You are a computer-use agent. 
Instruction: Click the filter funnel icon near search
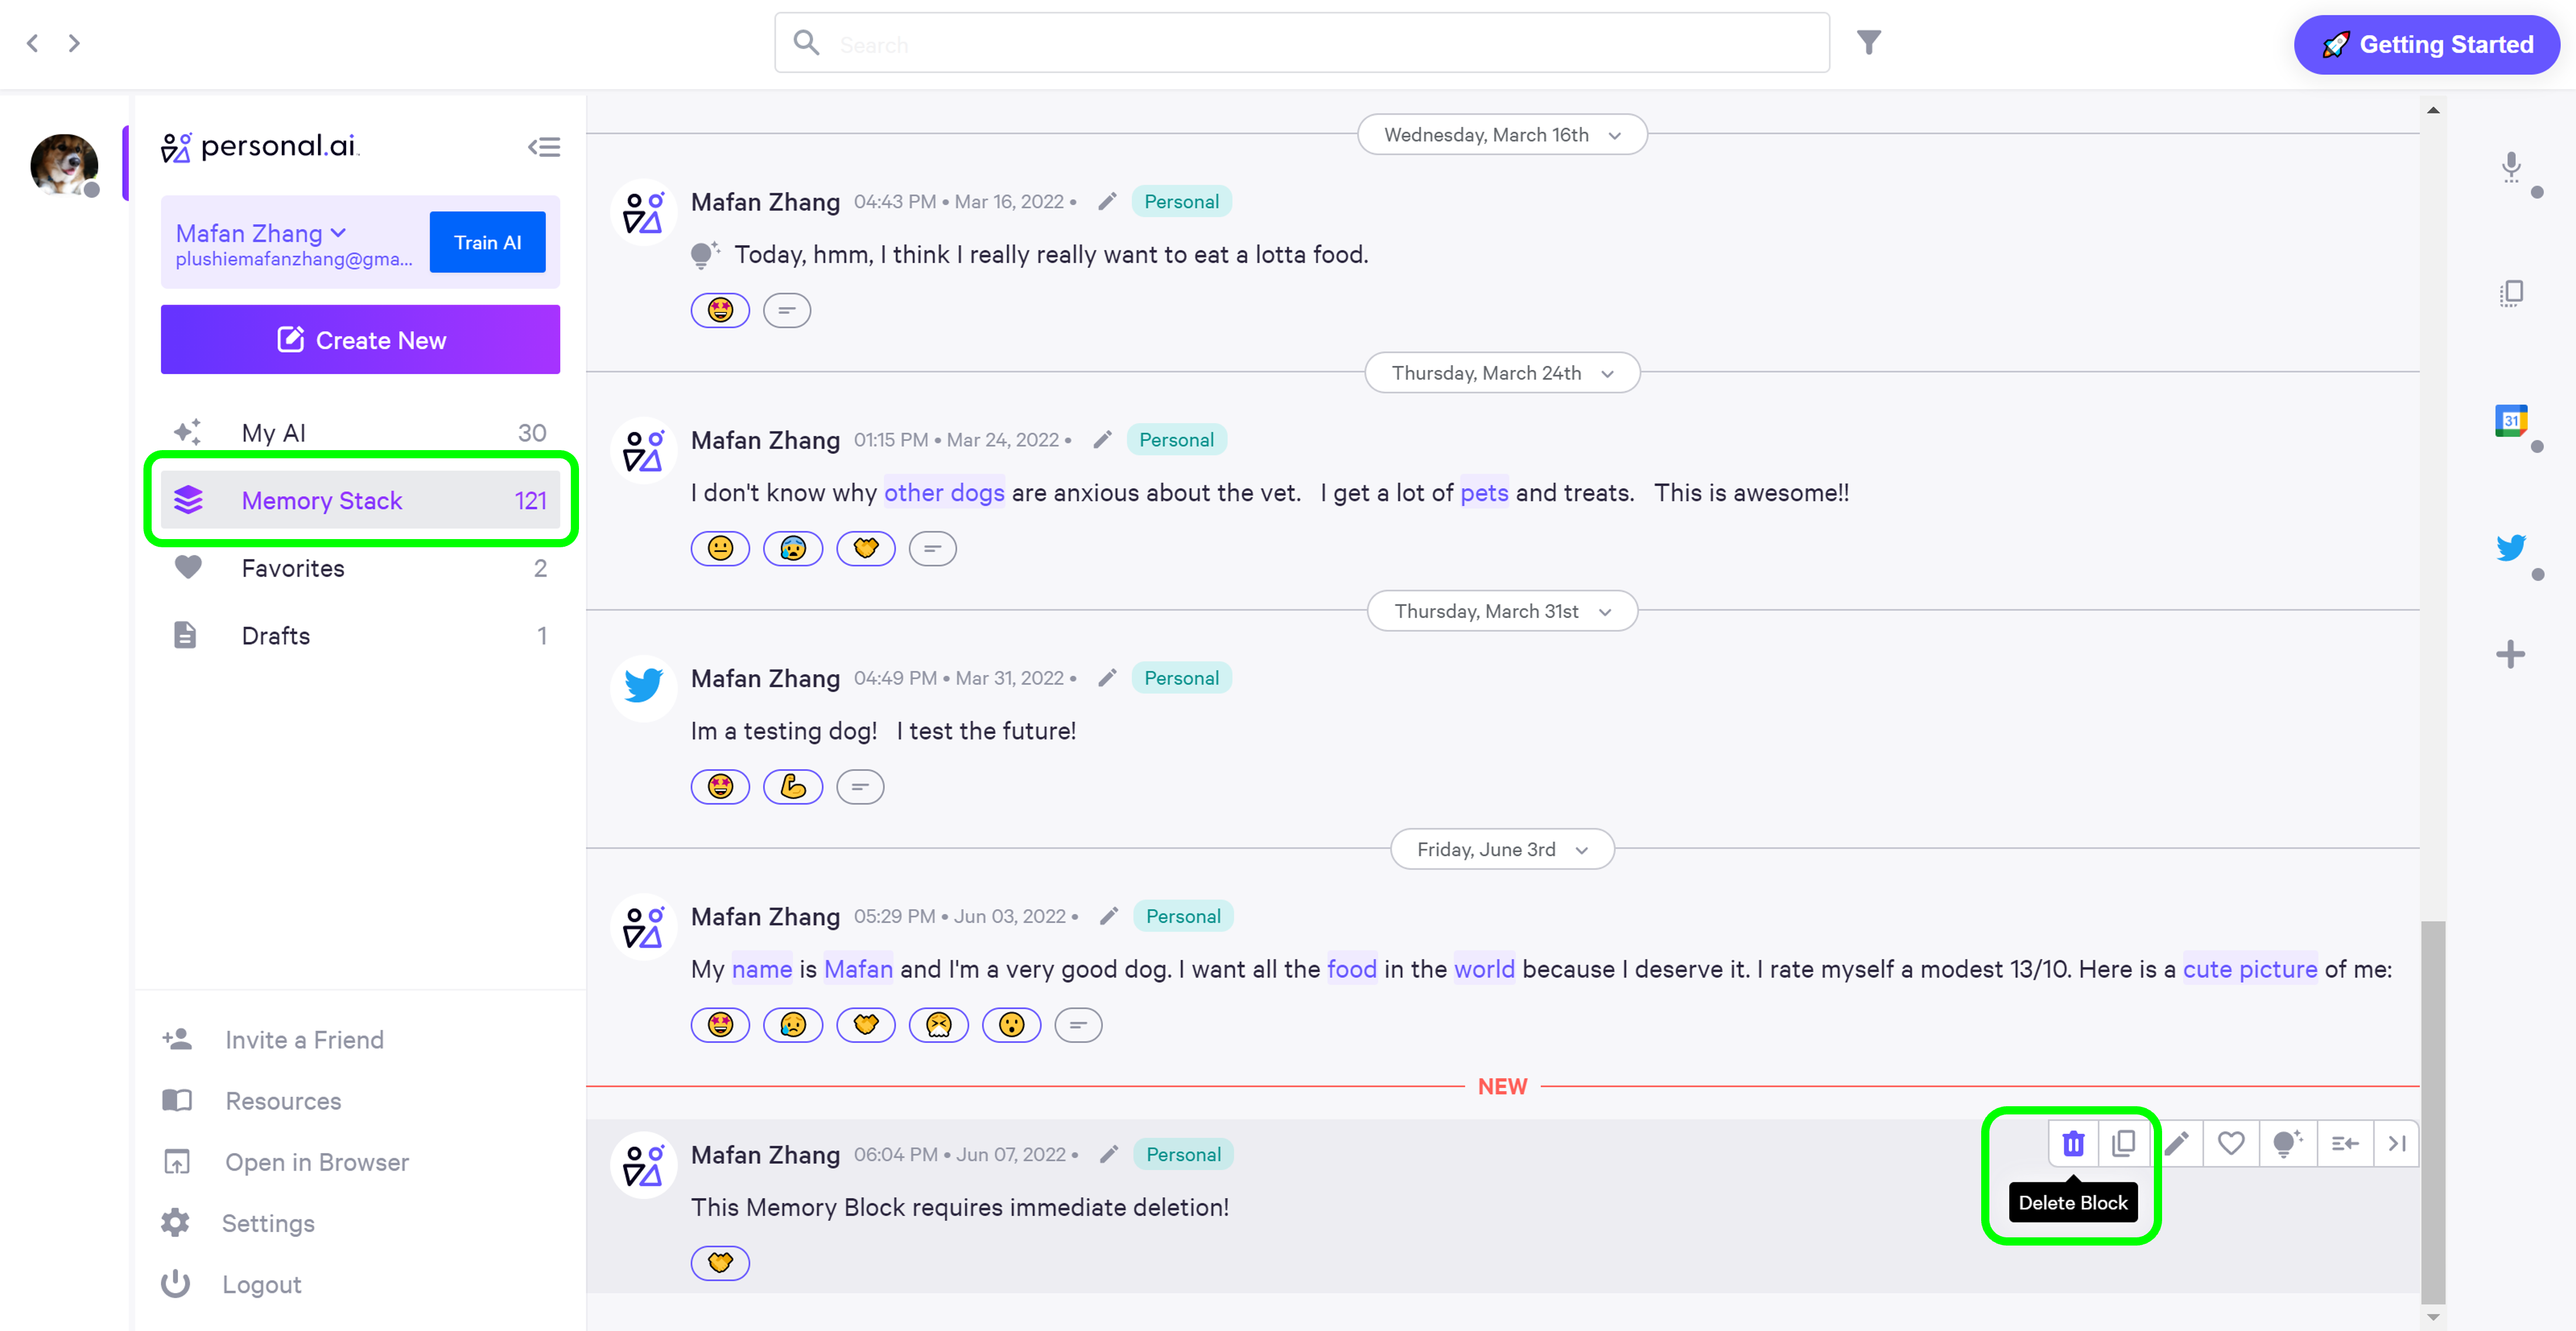tap(1869, 42)
